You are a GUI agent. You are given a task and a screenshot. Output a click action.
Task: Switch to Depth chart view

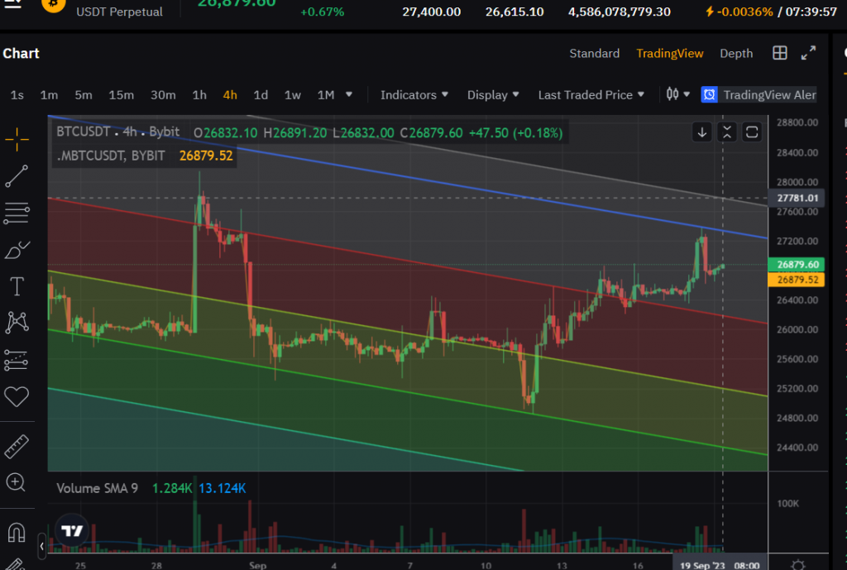pos(736,53)
